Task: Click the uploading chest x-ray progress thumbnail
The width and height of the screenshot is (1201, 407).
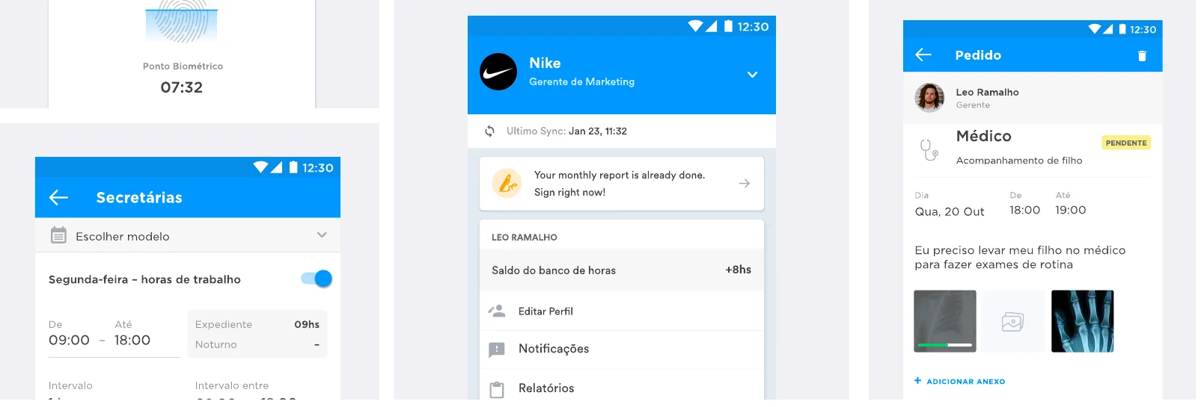Action: pyautogui.click(x=945, y=321)
